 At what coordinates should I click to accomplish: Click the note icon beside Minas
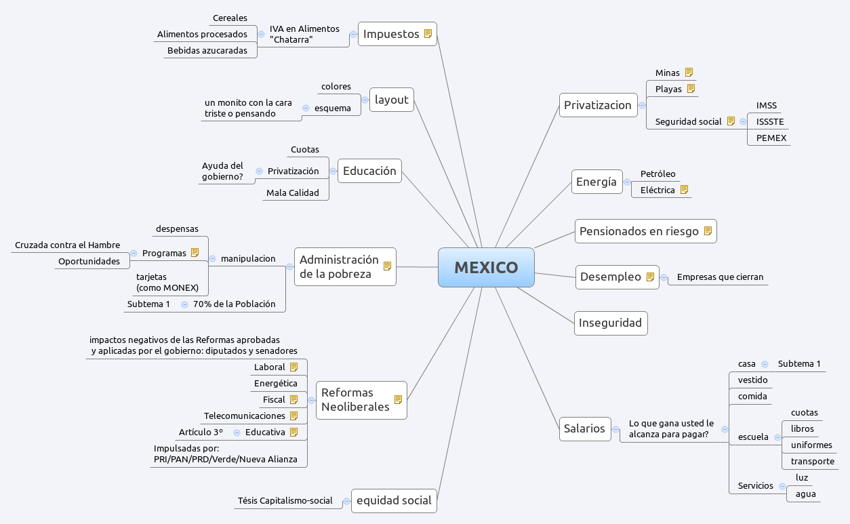click(689, 71)
